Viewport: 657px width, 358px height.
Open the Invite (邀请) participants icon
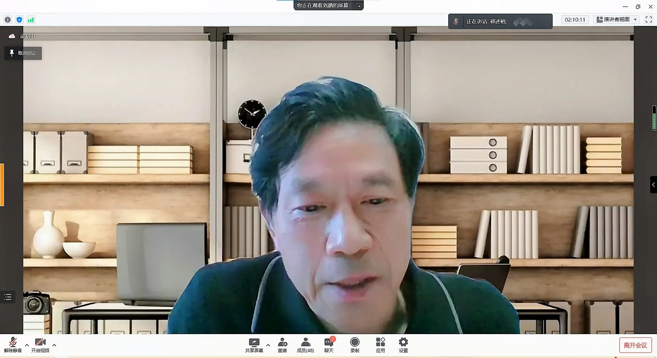tap(282, 345)
